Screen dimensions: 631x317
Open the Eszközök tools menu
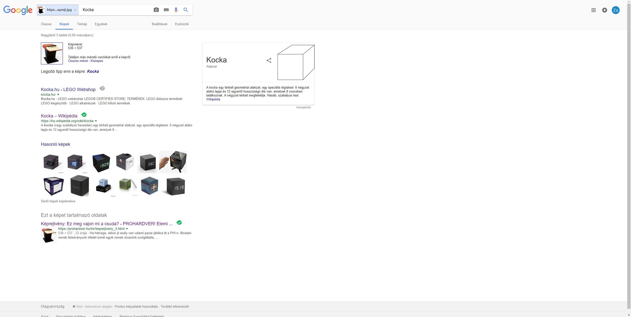[x=182, y=24]
